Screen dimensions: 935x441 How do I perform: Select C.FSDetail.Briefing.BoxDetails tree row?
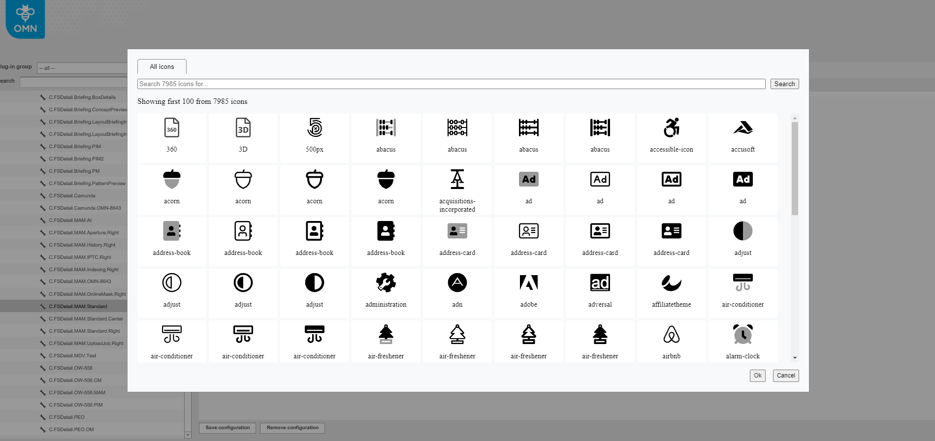point(82,97)
